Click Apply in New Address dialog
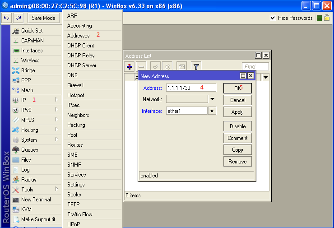The image size is (334, 228). tap(237, 112)
